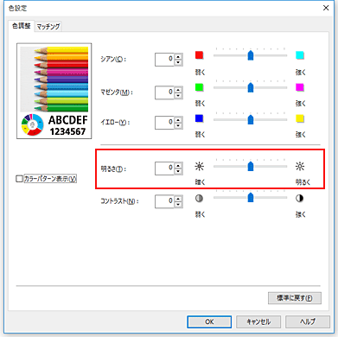Viewport: 338px width, 337px height.
Task: Increase the Contrast value with the up arrow
Action: pyautogui.click(x=178, y=199)
